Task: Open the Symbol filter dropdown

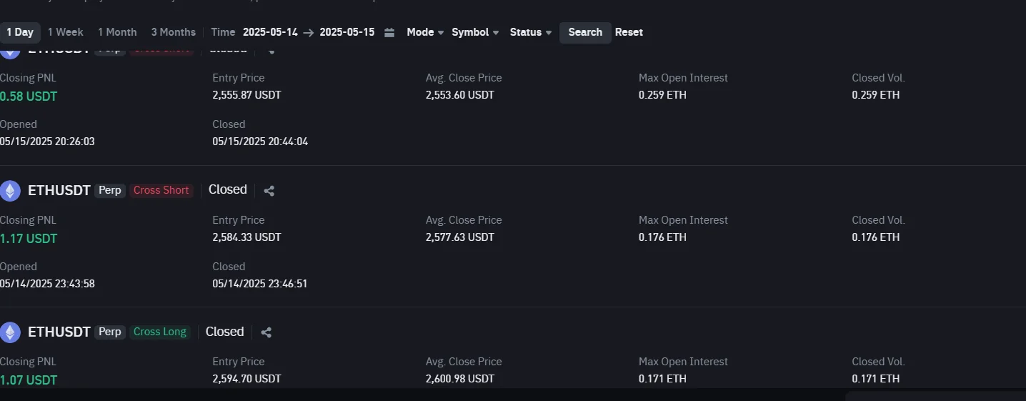Action: coord(475,32)
